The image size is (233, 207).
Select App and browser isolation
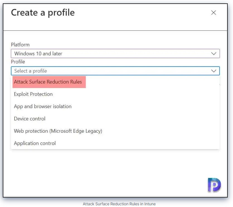click(43, 106)
